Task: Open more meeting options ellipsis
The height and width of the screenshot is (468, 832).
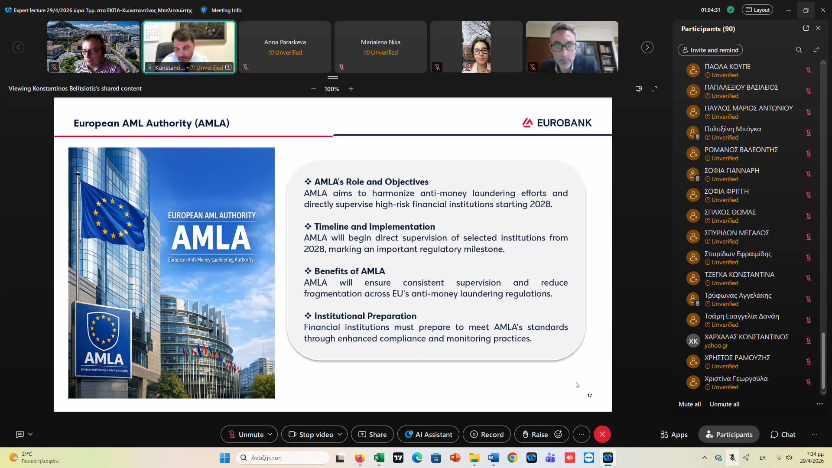Action: pos(582,434)
